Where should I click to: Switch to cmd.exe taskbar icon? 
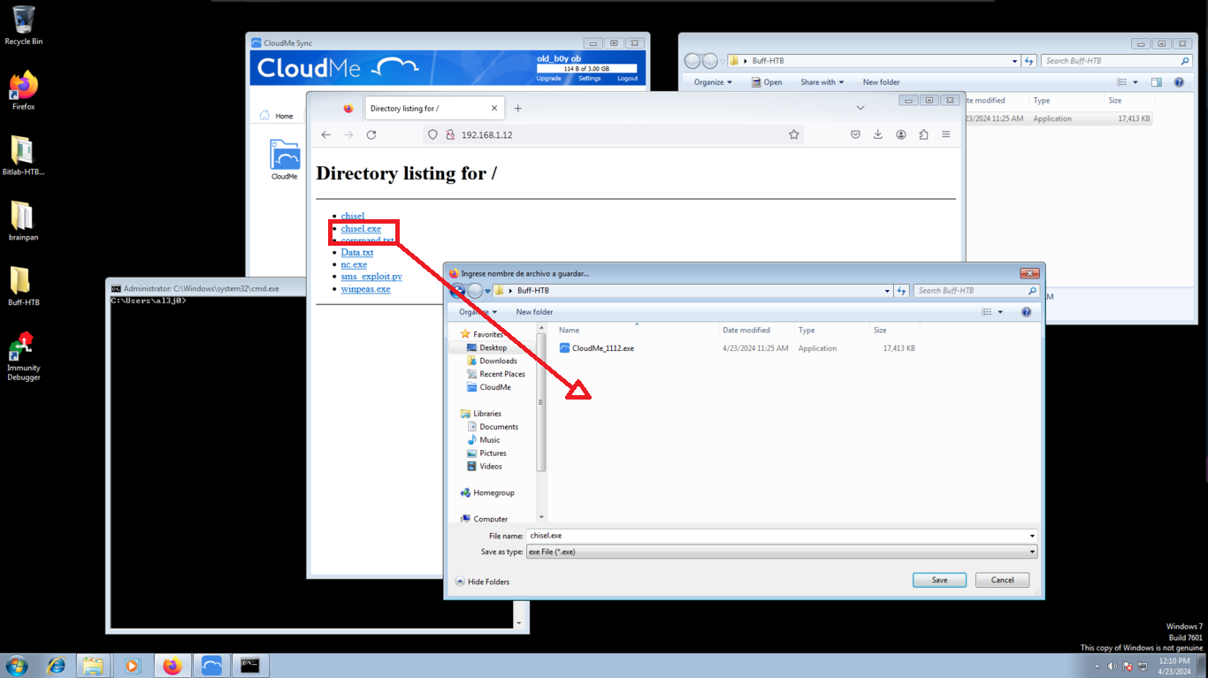250,666
